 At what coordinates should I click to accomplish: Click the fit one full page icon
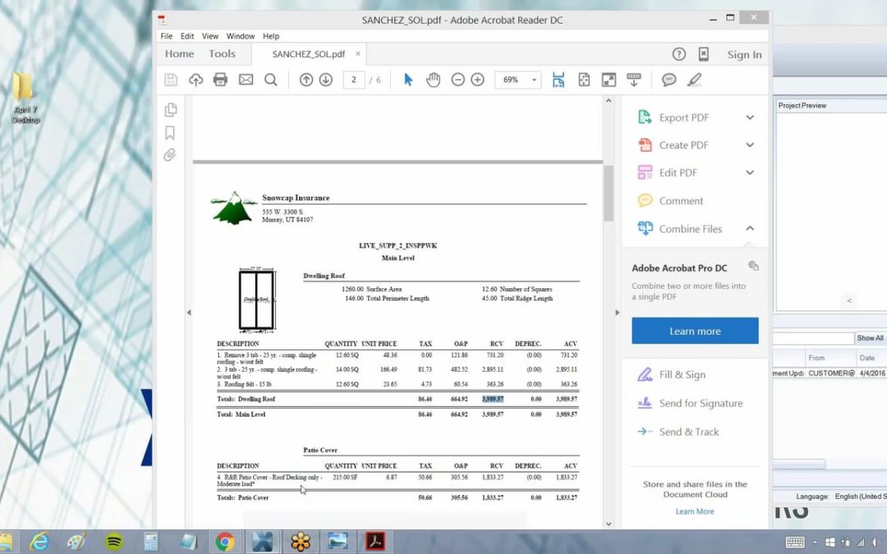click(x=585, y=80)
